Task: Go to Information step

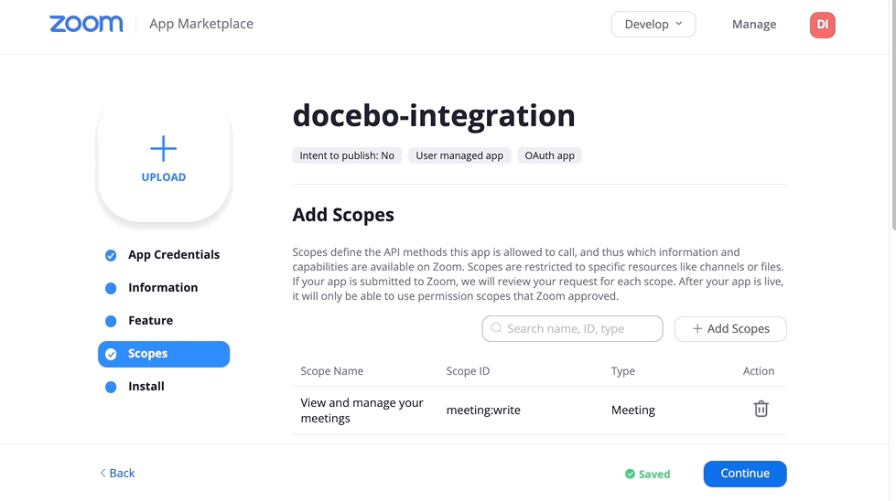Action: coord(163,288)
